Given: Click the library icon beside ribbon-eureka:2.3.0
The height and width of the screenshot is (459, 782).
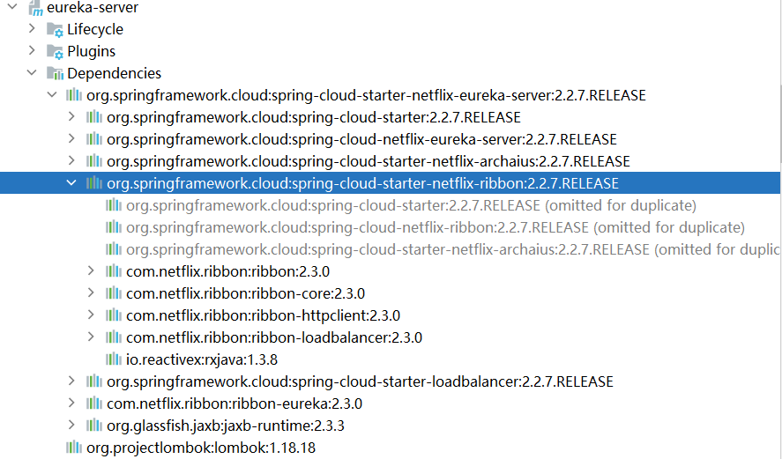Looking at the screenshot, I should 94,403.
